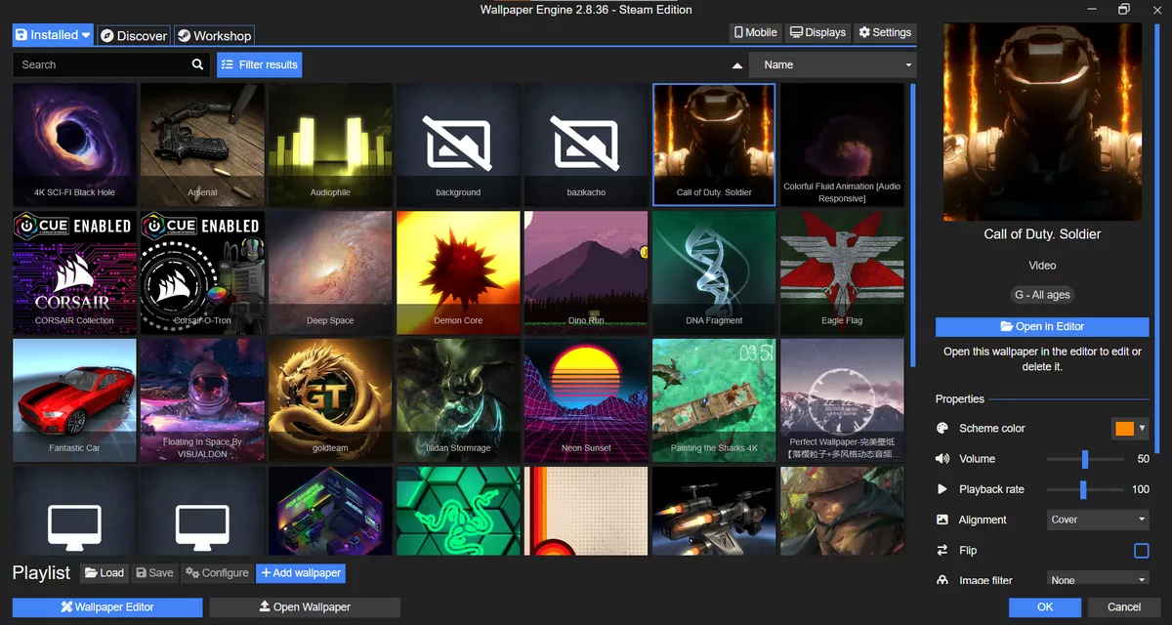Click the Volume speaker icon
The height and width of the screenshot is (625, 1172).
tap(942, 459)
